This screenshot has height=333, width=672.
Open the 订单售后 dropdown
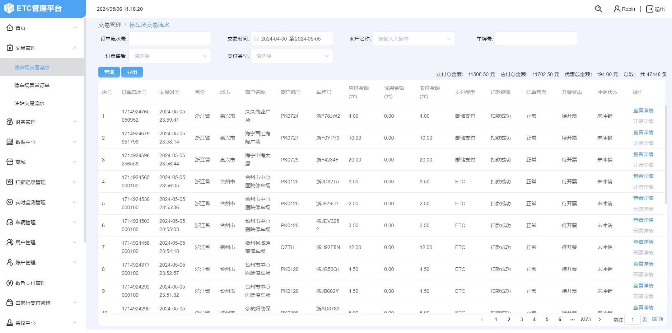click(170, 56)
